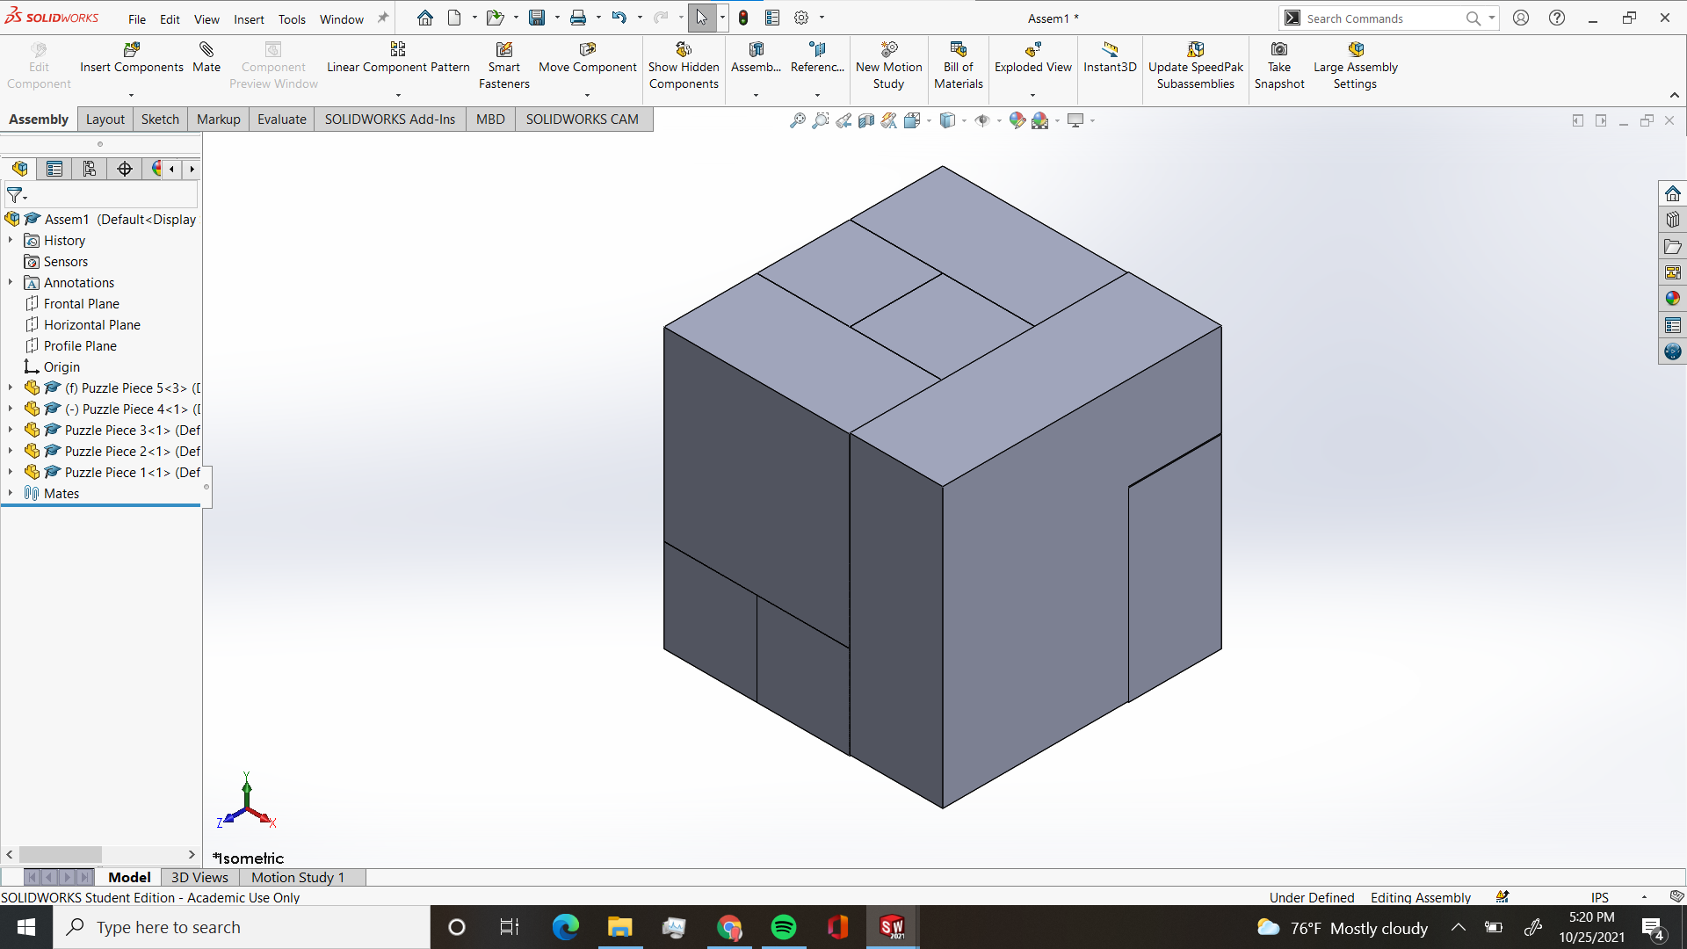1687x949 pixels.
Task: Open the Section View tool
Action: coord(866,120)
